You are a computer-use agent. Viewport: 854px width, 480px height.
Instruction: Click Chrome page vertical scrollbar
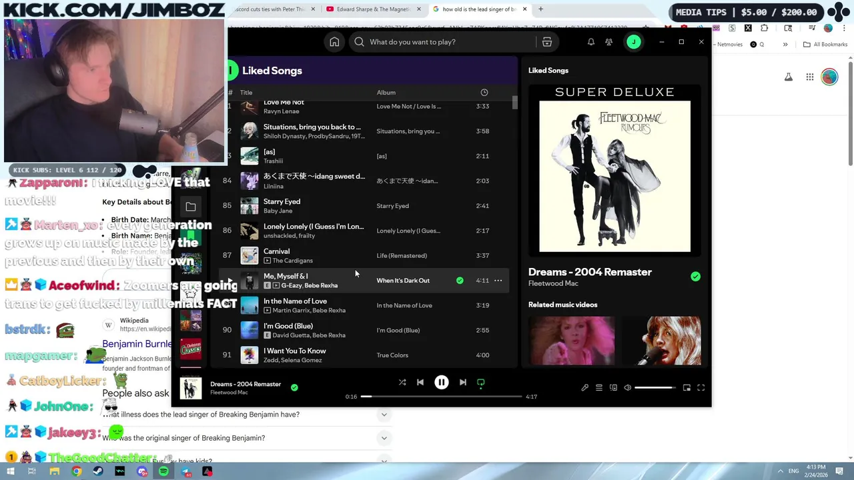click(x=850, y=113)
